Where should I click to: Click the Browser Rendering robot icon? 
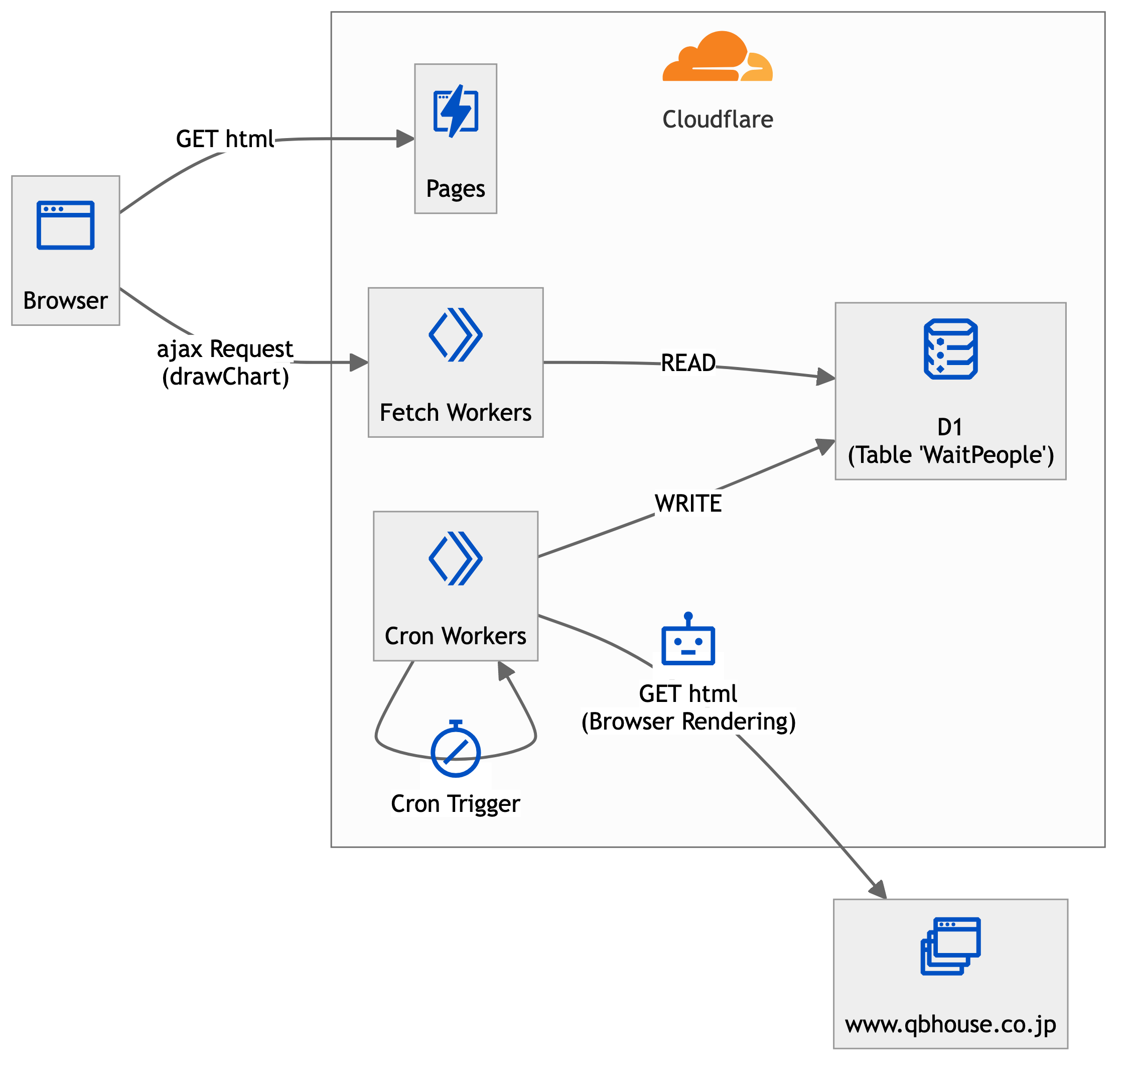[x=688, y=641]
